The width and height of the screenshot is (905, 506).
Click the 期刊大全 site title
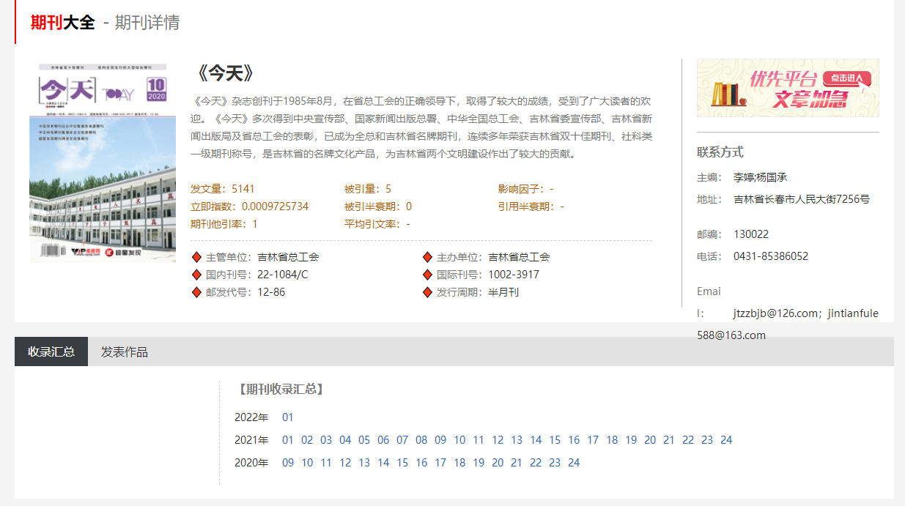63,23
